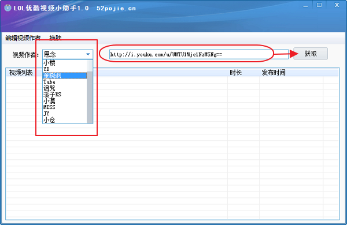This screenshot has height=225, width=347.
Task: Pick 小漠 in the author dropdown
Action: [x=65, y=101]
